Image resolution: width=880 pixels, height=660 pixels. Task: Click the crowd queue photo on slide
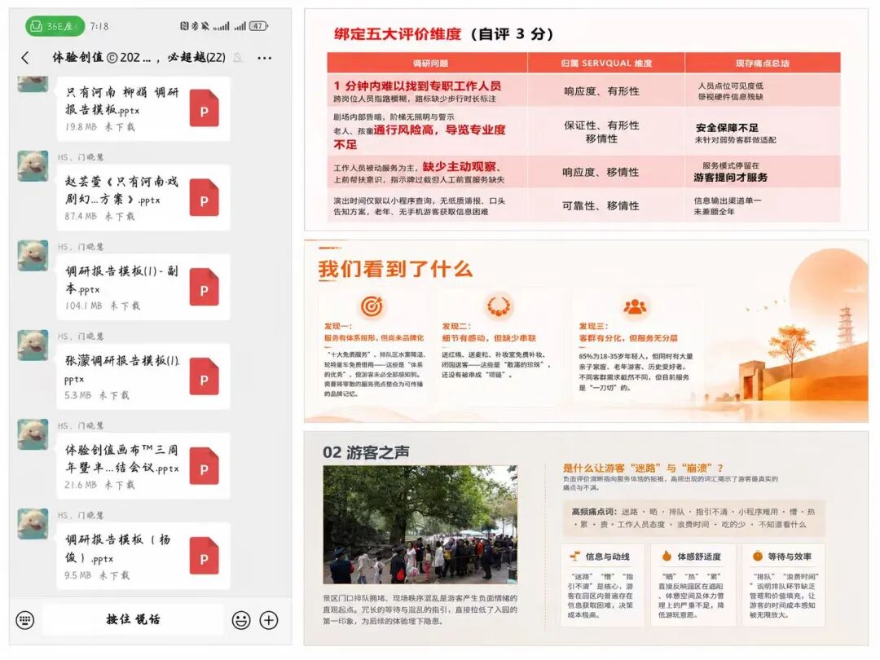pos(420,525)
